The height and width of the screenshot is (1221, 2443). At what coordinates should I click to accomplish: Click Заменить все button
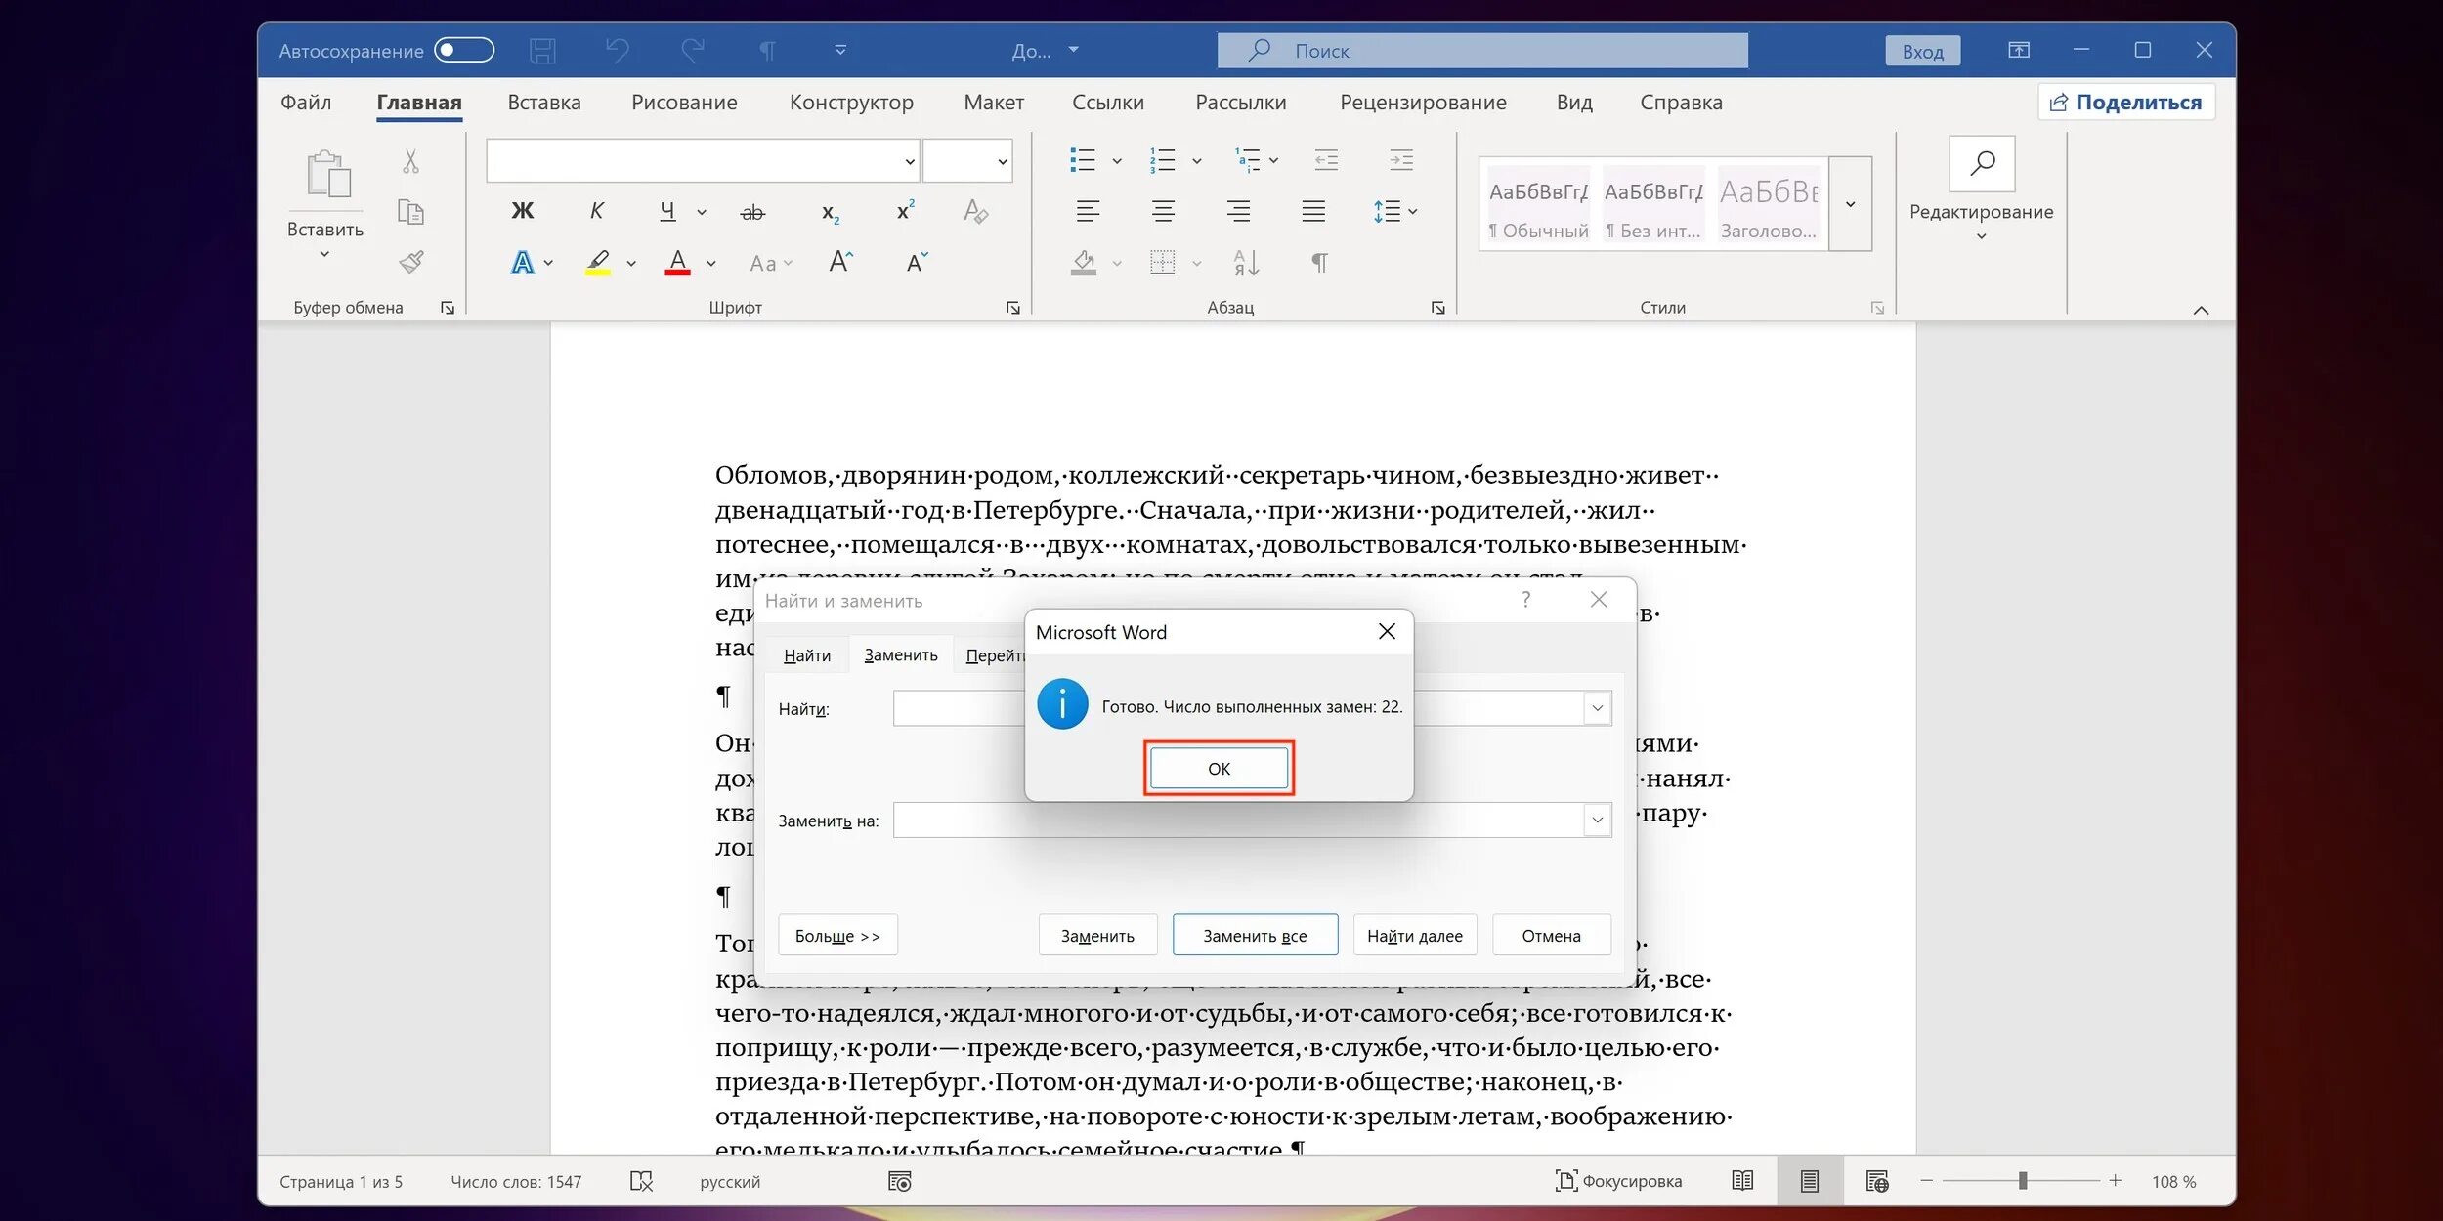point(1253,935)
